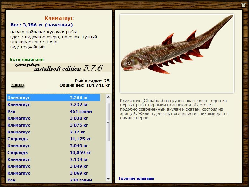The image size is (249, 187).
Task: Click the fish list scroll down arrow
Action: coord(108,179)
